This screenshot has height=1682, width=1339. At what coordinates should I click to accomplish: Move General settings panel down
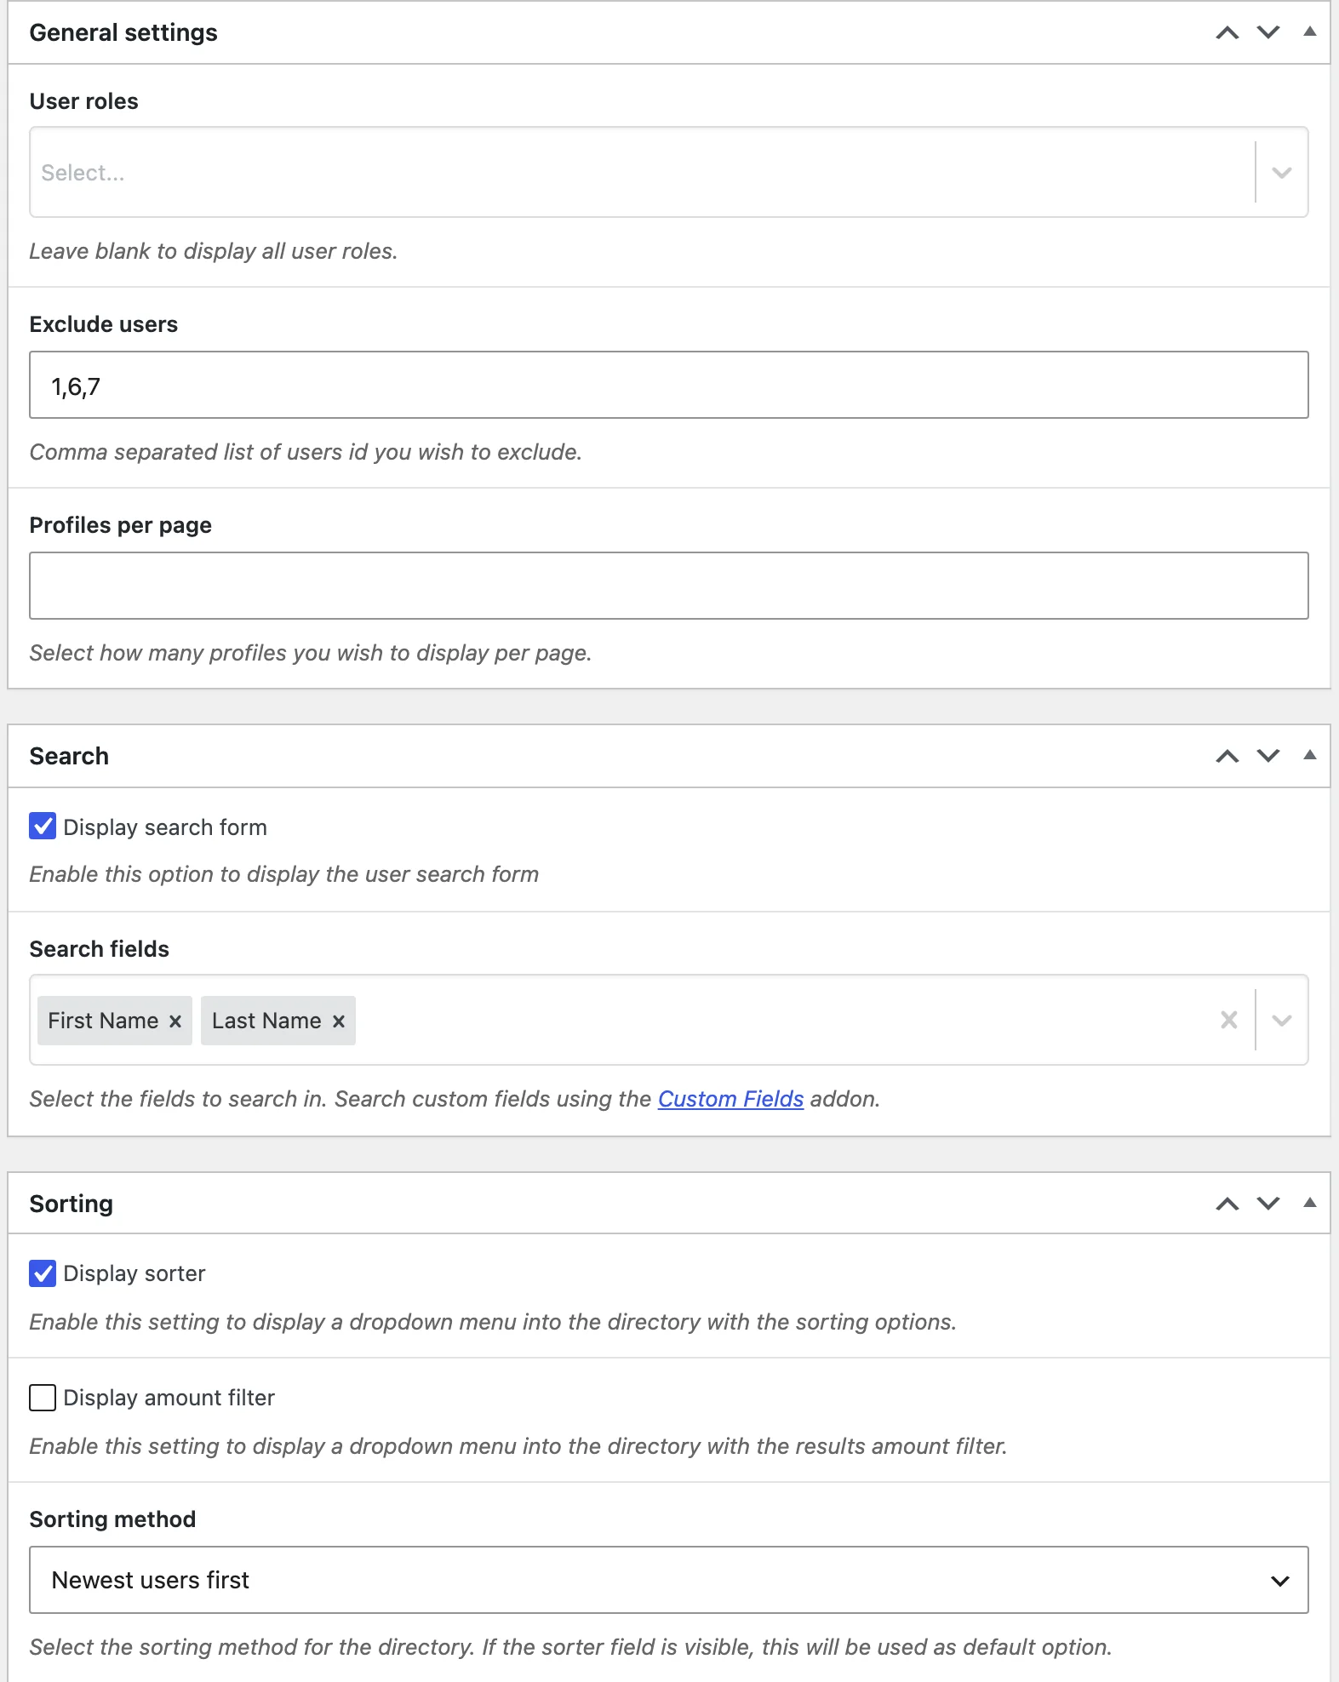click(1268, 33)
